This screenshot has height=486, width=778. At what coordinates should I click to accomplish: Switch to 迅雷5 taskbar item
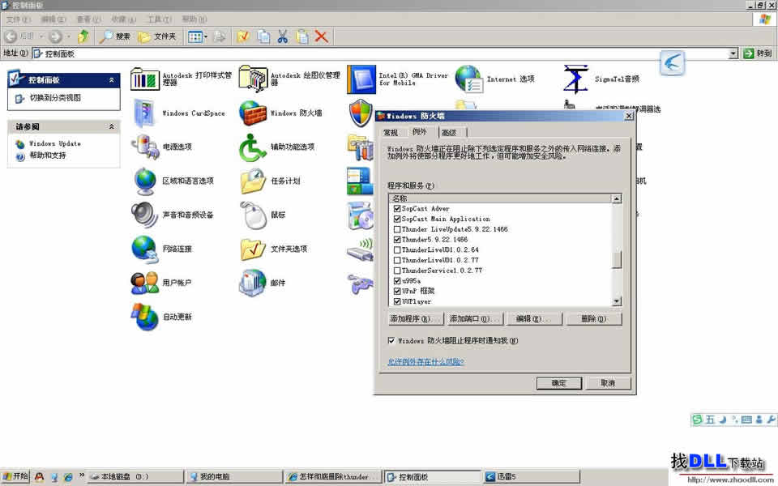(532, 477)
